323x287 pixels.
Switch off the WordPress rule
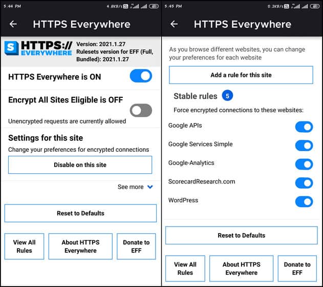(x=304, y=201)
